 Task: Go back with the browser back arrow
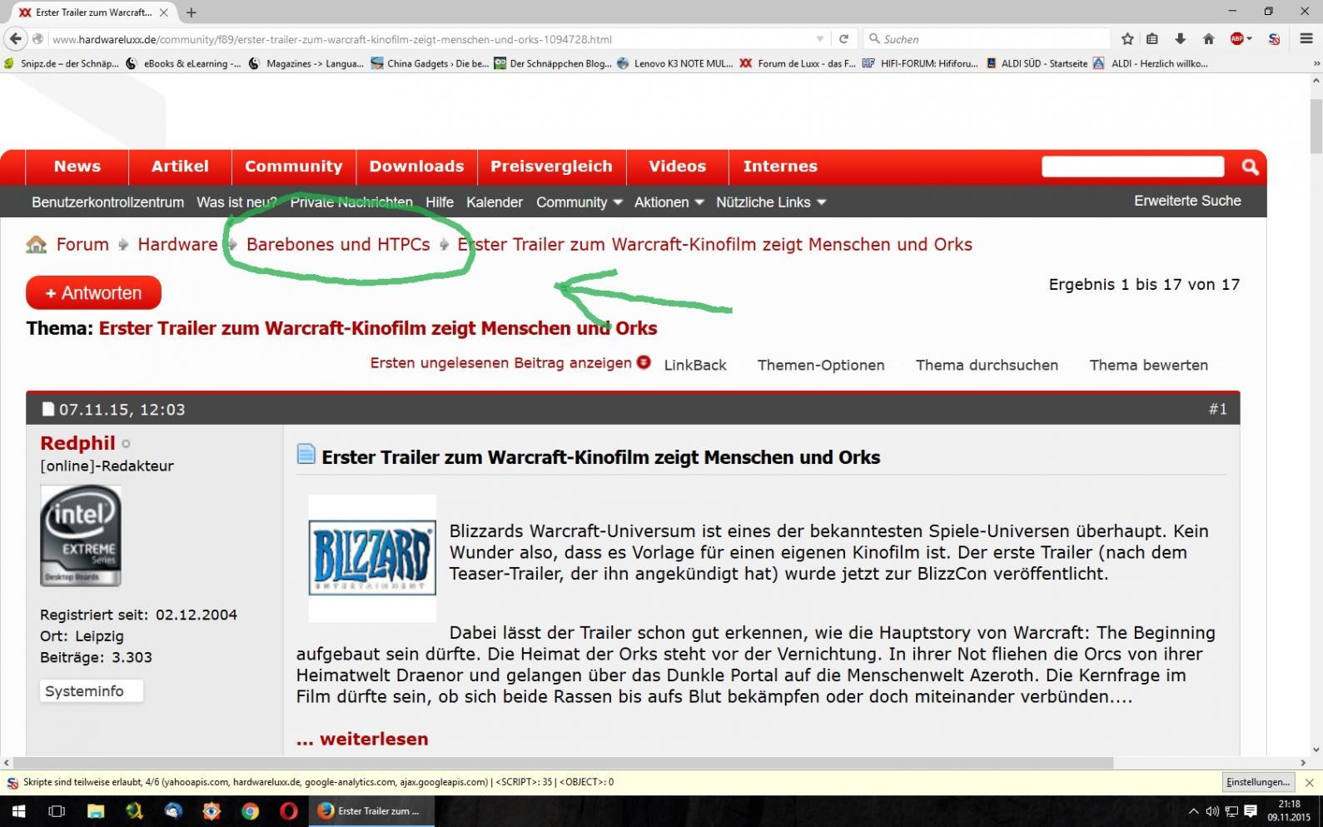pos(15,39)
